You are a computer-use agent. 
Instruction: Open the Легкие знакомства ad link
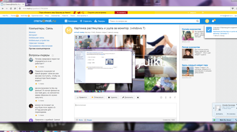(x=191, y=47)
